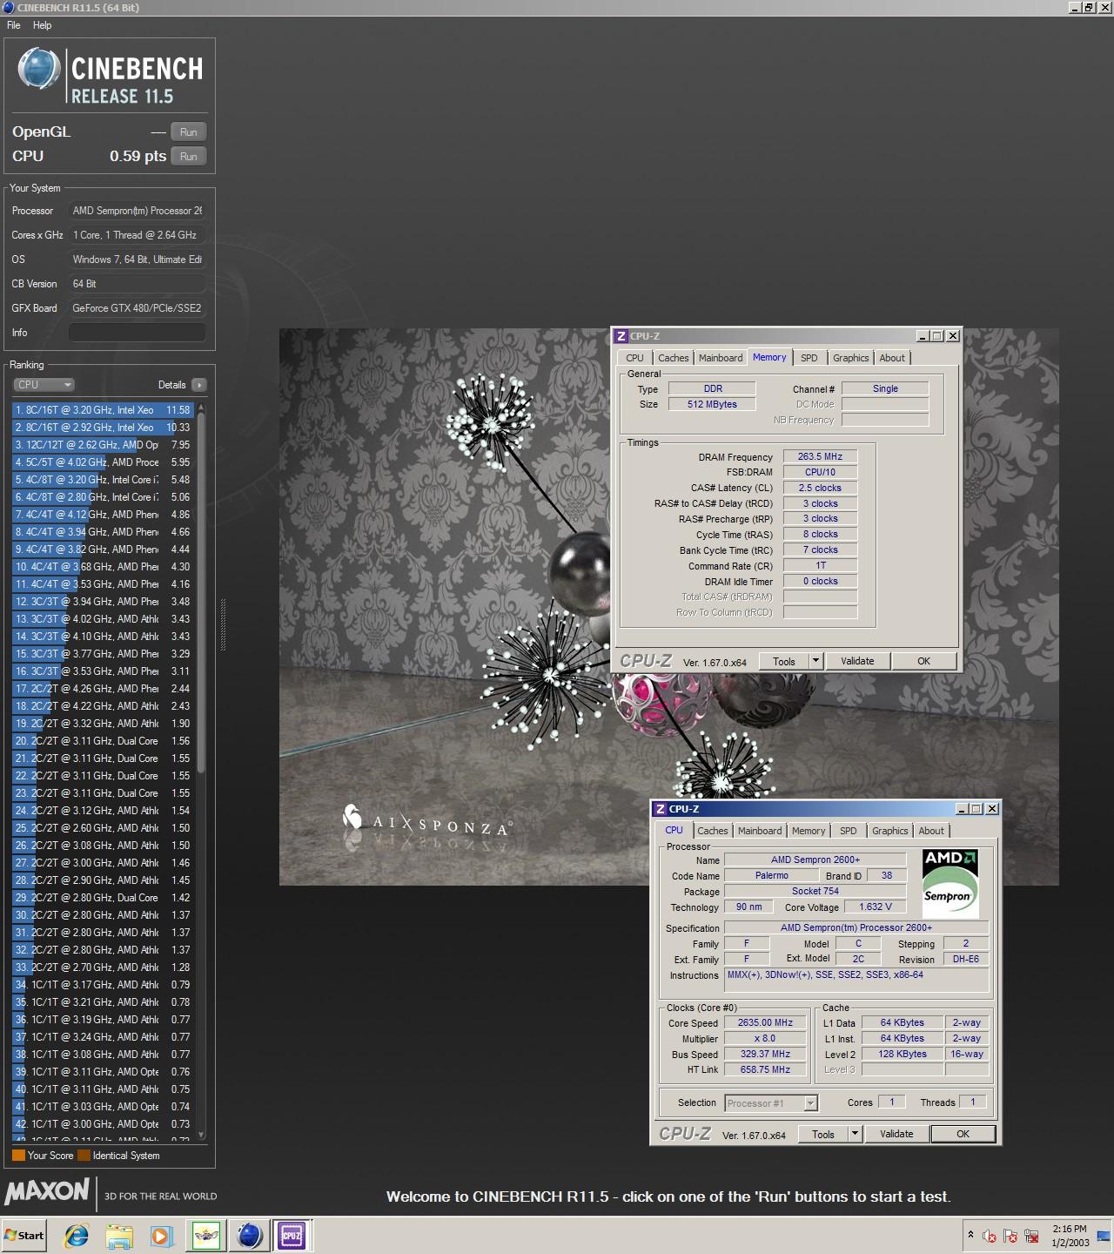
Task: Click the network tray icon
Action: (x=1032, y=1236)
